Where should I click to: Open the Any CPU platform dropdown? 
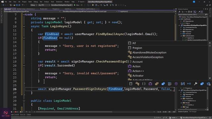coord(44,5)
